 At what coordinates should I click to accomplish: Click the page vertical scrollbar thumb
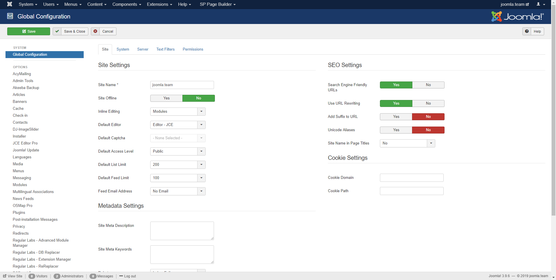tap(553, 110)
